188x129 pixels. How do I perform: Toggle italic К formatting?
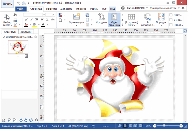click(42, 19)
